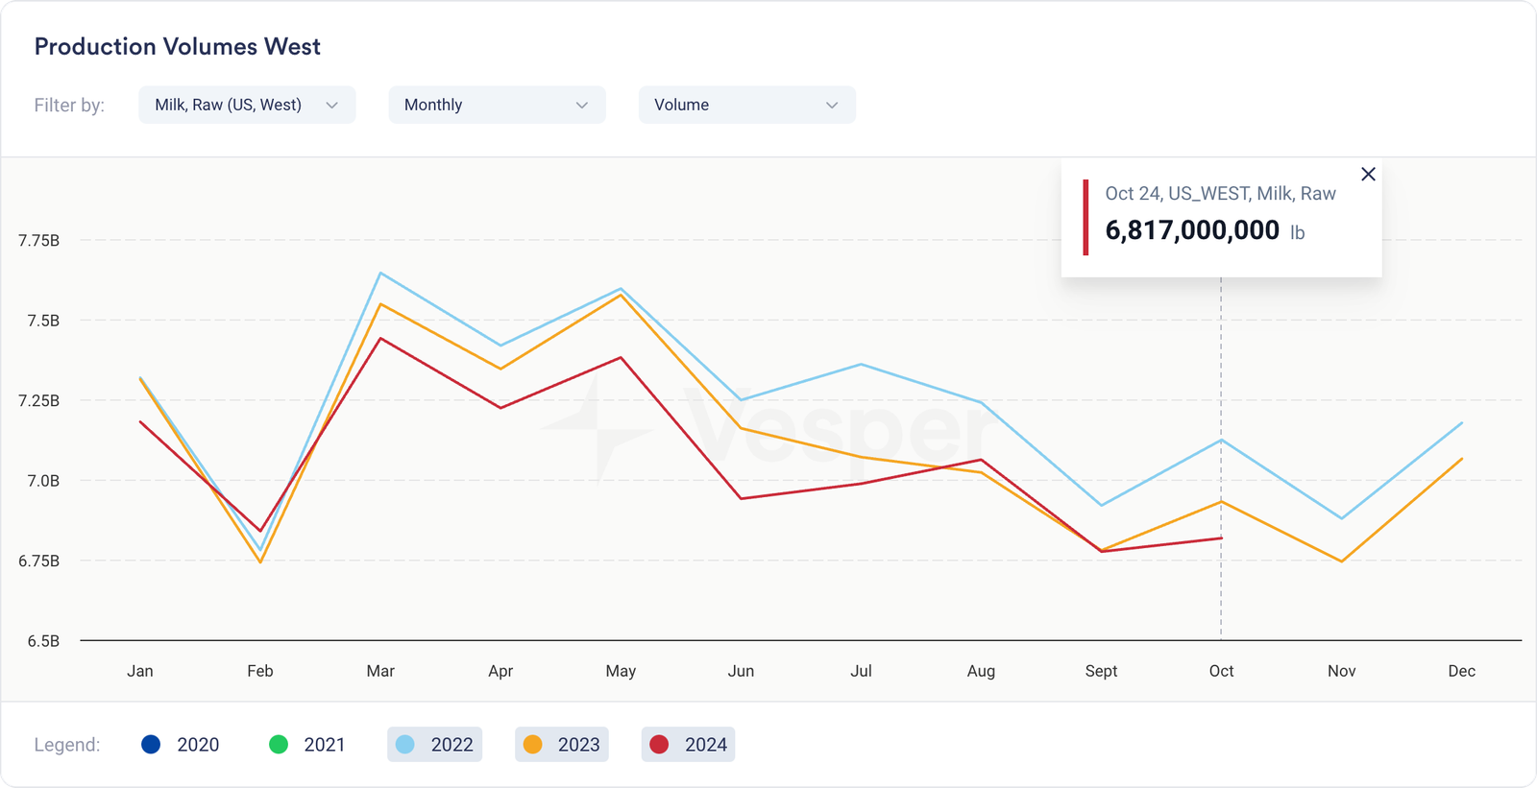Click the green 2021 legend dot
This screenshot has width=1537, height=788.
(x=279, y=745)
